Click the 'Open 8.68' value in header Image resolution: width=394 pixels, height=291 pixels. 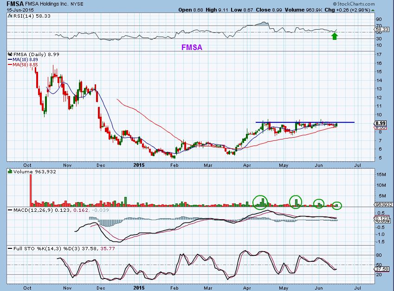point(191,10)
